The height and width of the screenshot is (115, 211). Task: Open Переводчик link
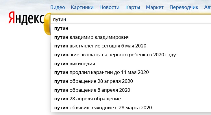click(x=184, y=7)
